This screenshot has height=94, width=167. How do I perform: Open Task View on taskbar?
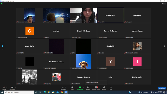pyautogui.click(x=40, y=92)
